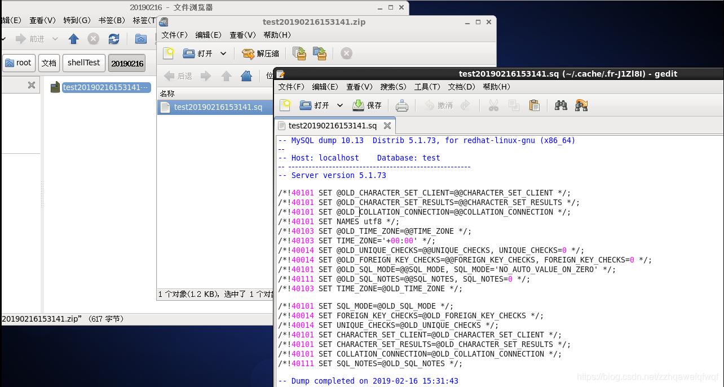This screenshot has width=724, height=387.
Task: Open gedit 搜索(S) menu
Action: (393, 87)
